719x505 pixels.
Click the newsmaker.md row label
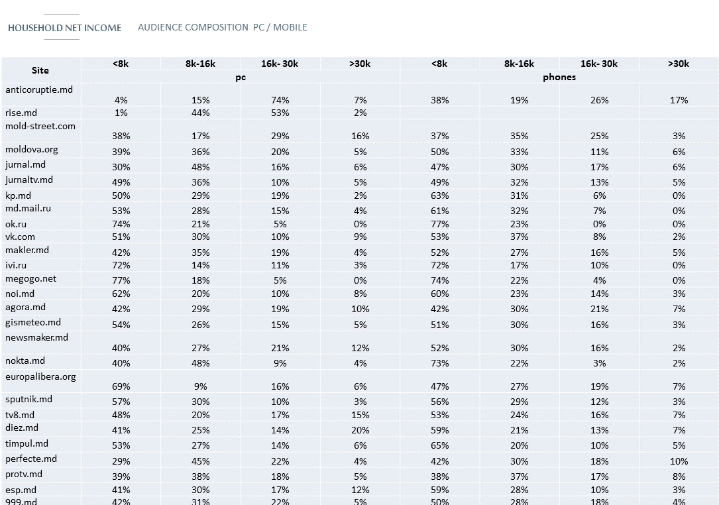pos(37,337)
